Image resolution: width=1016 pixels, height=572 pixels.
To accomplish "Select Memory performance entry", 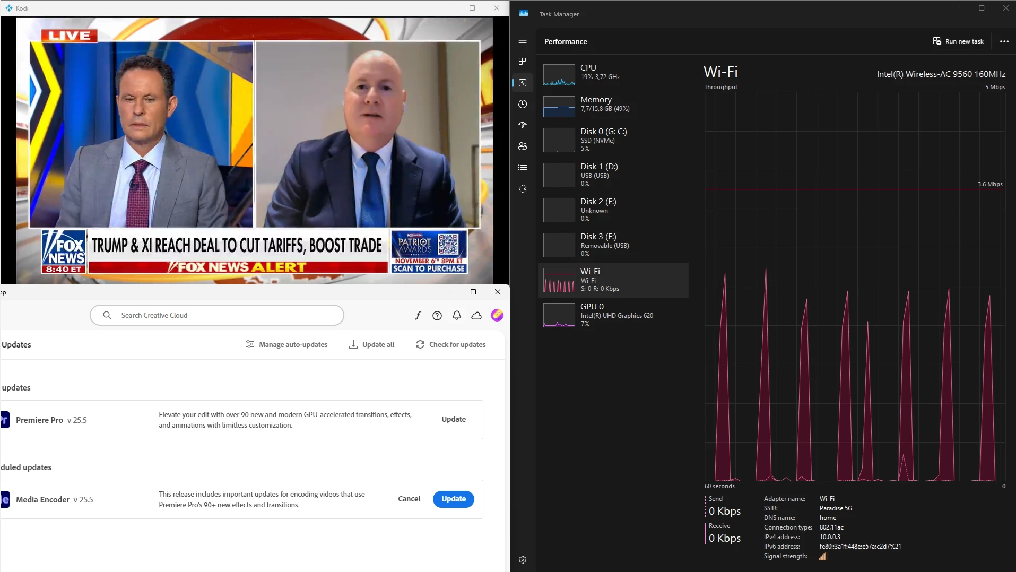I will coord(613,106).
